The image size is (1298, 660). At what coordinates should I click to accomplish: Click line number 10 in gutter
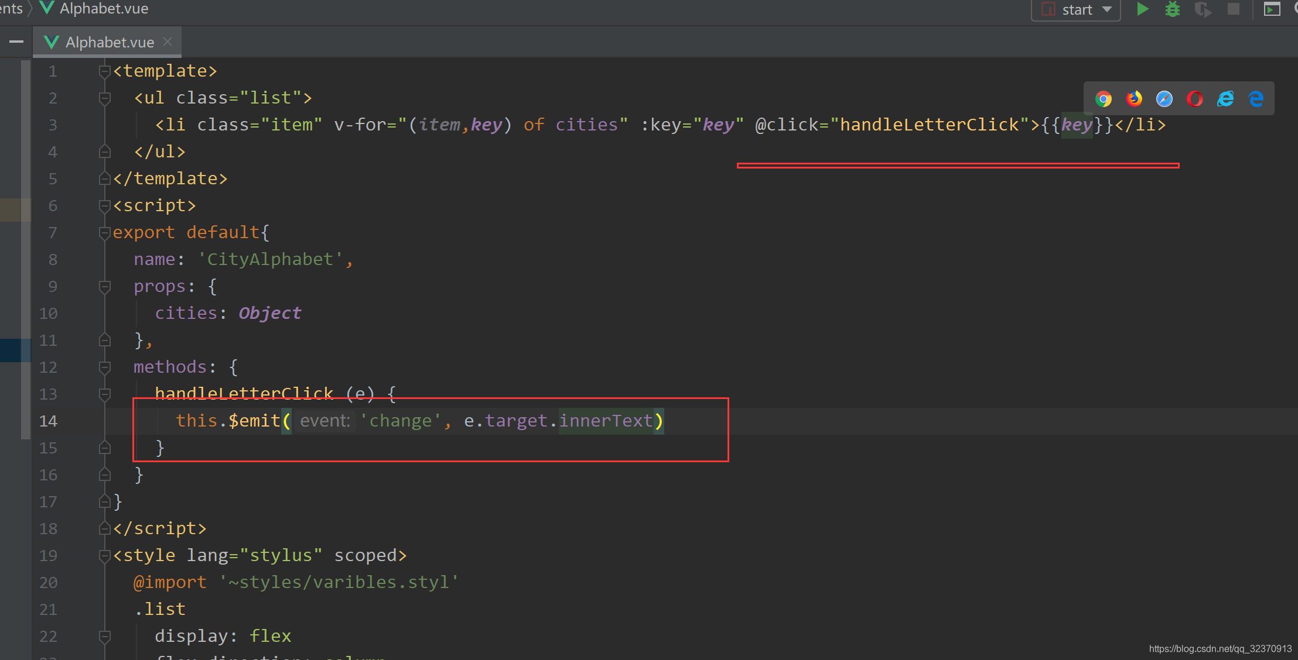(x=48, y=314)
